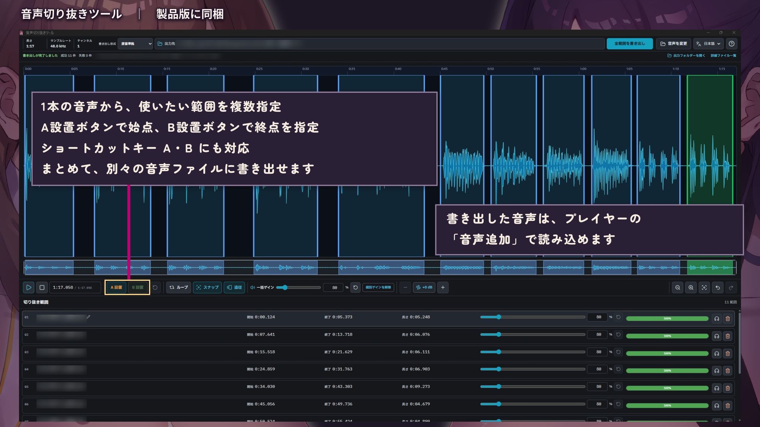The width and height of the screenshot is (760, 427).
Task: Zoom in the waveform view
Action: pos(691,287)
